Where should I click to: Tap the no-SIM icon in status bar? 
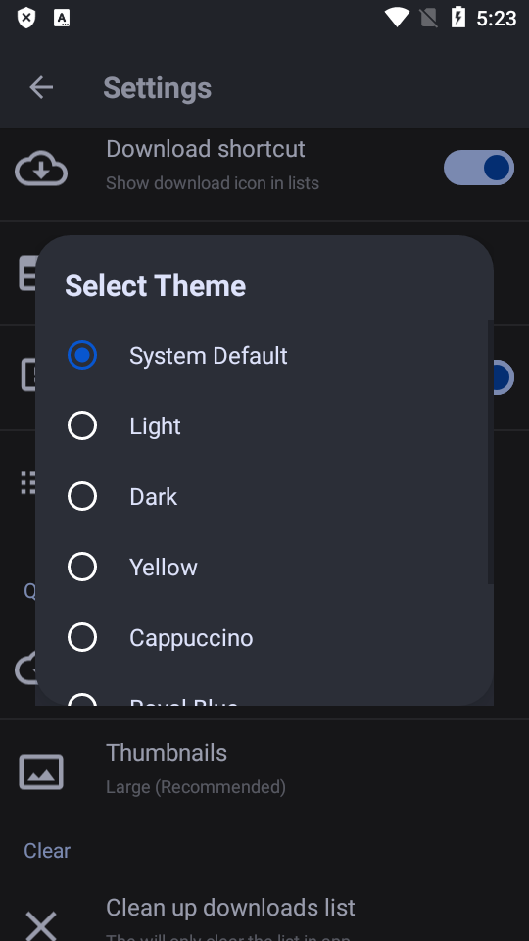coord(428,18)
